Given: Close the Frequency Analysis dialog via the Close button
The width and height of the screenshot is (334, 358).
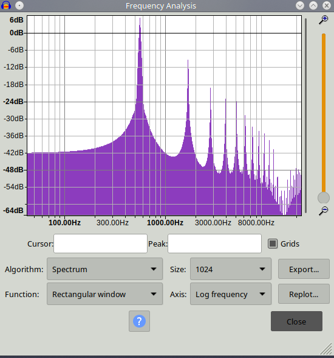Looking at the screenshot, I should point(296,321).
